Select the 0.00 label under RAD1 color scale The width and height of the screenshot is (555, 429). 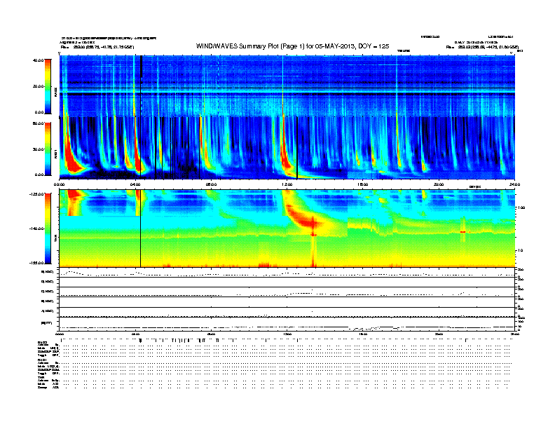coord(39,175)
